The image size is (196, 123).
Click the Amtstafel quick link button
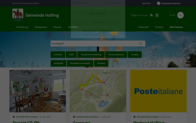(x=58, y=54)
